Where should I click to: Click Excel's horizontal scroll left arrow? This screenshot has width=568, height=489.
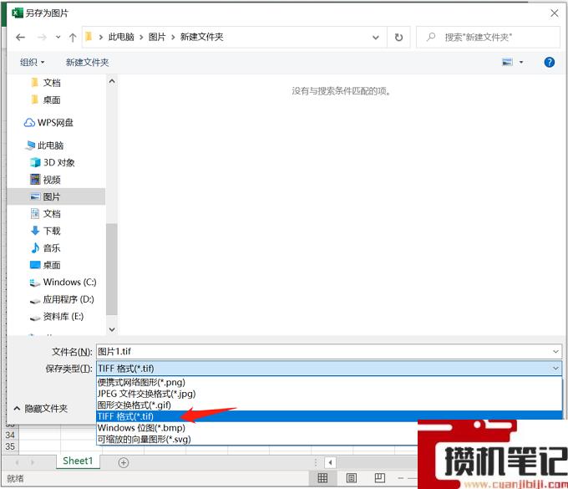click(x=330, y=462)
